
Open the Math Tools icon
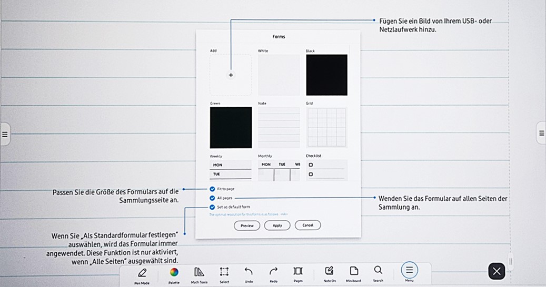click(x=199, y=272)
